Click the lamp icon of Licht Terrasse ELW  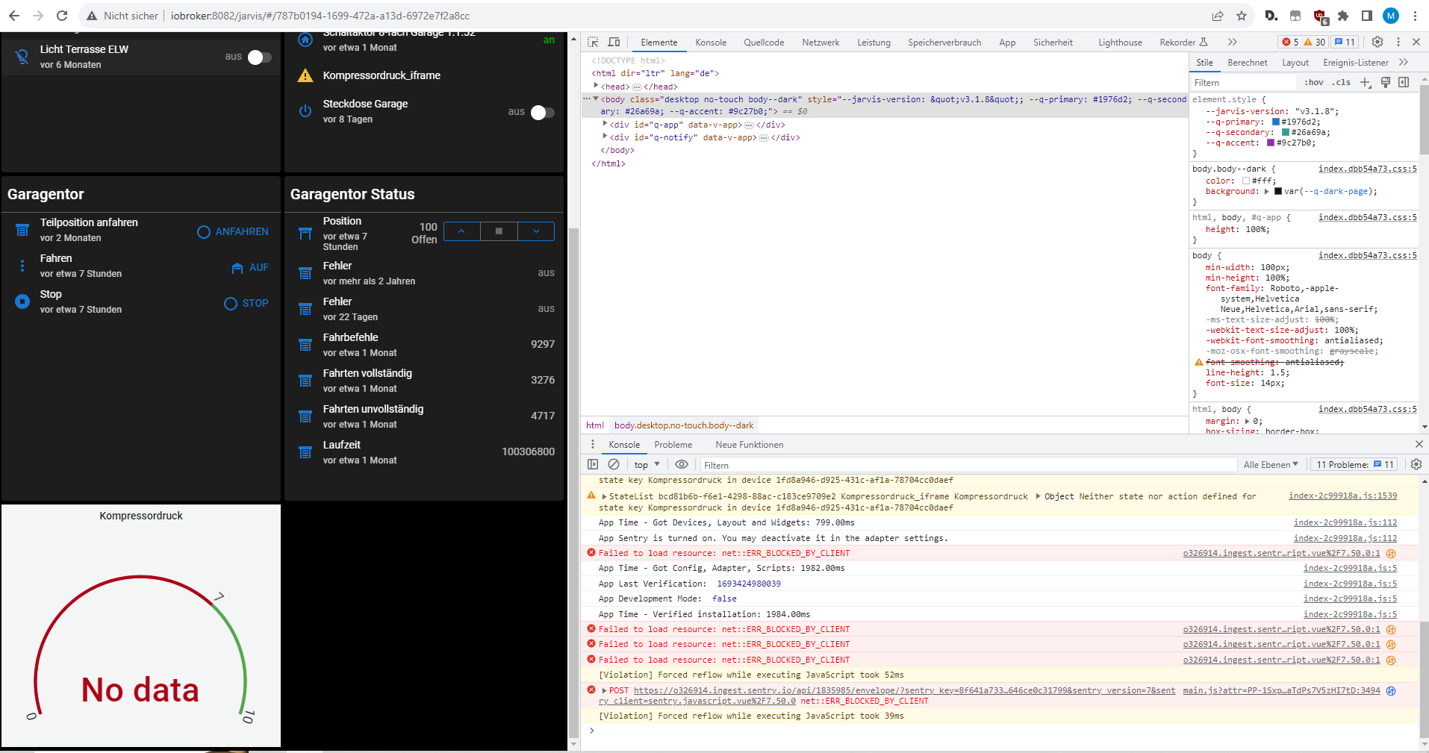22,57
